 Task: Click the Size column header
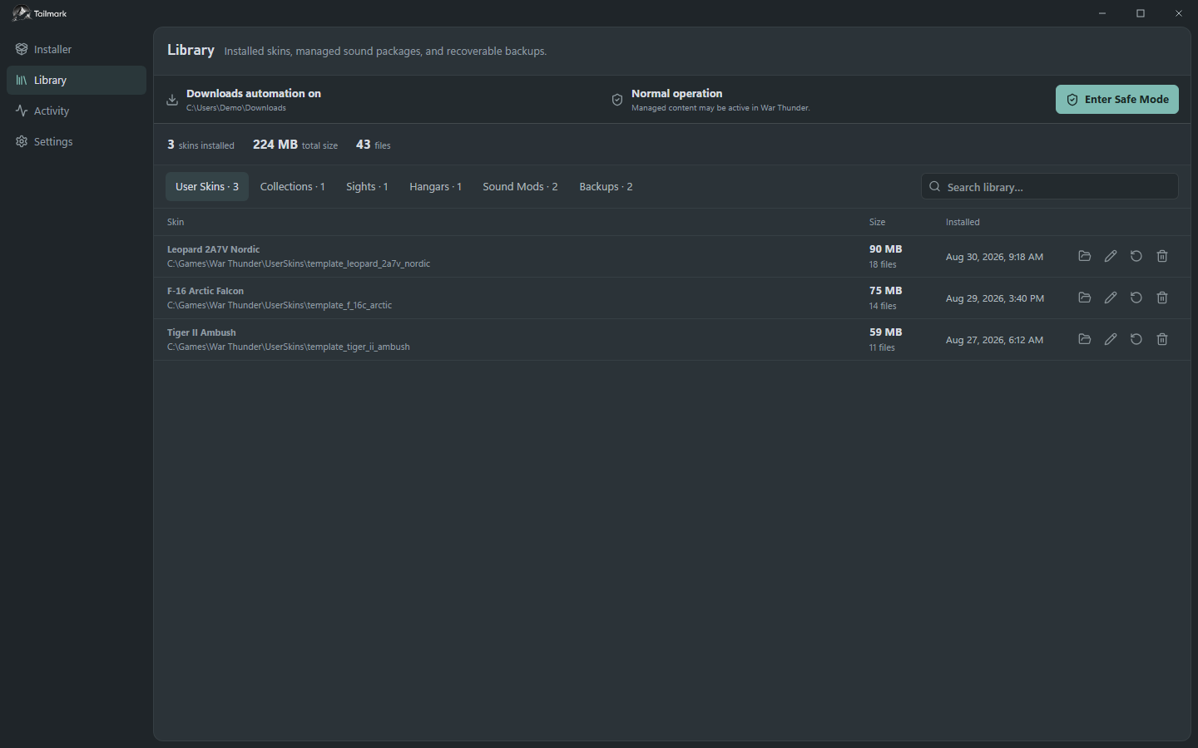click(877, 223)
